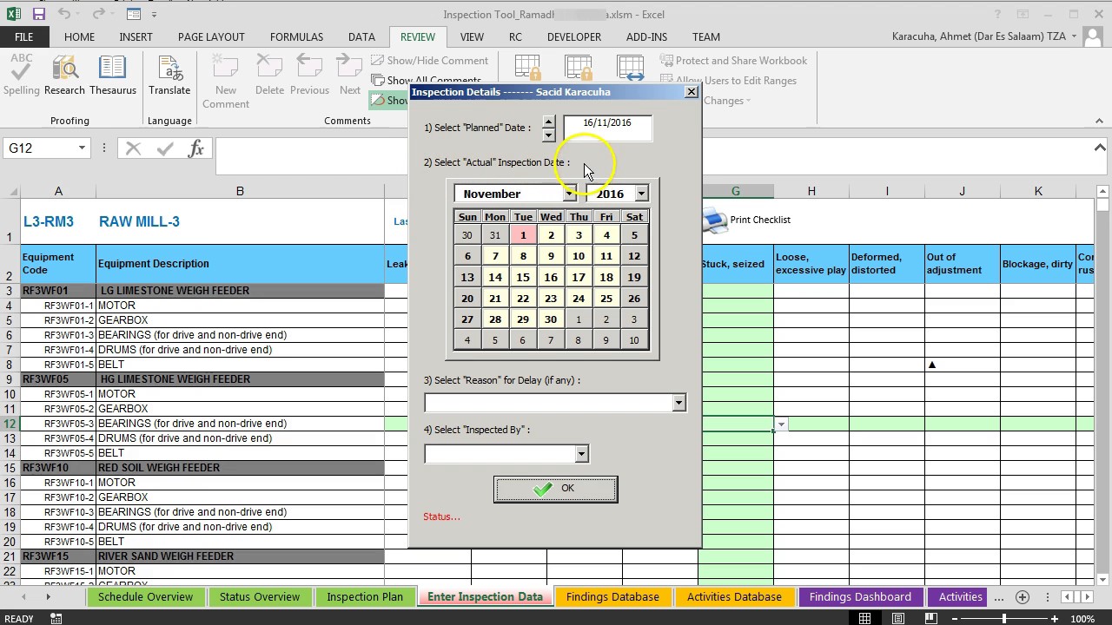Screen dimensions: 1112x625
Task: Open the Thesaurus tool
Action: click(x=112, y=75)
